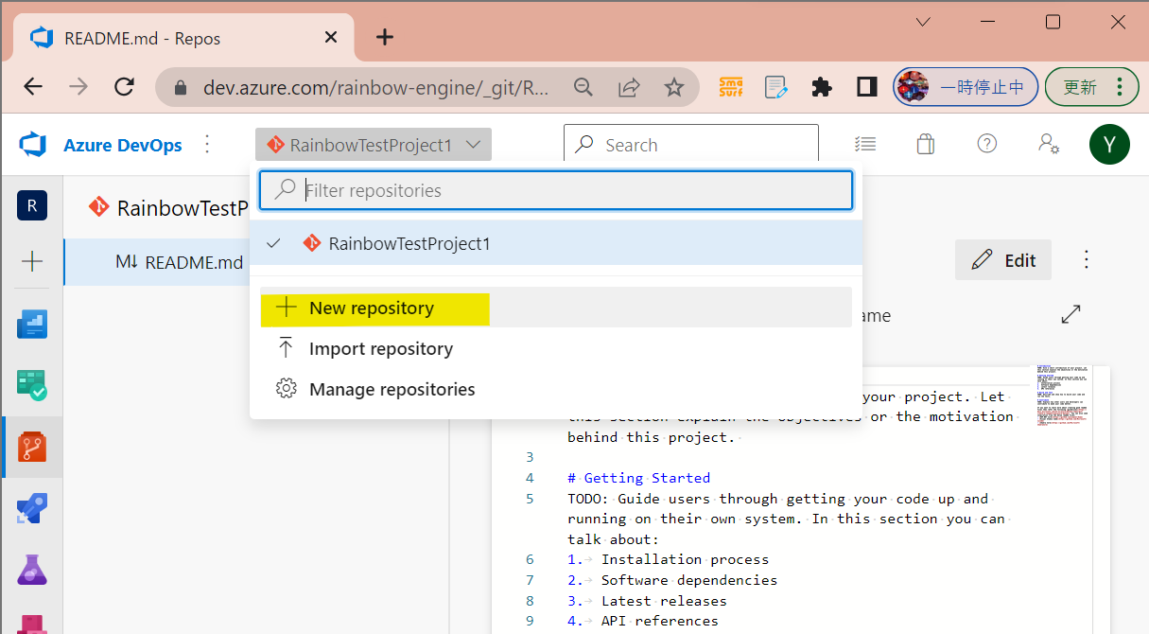Open Pipelines in the left sidebar
1149x634 pixels.
[x=32, y=508]
